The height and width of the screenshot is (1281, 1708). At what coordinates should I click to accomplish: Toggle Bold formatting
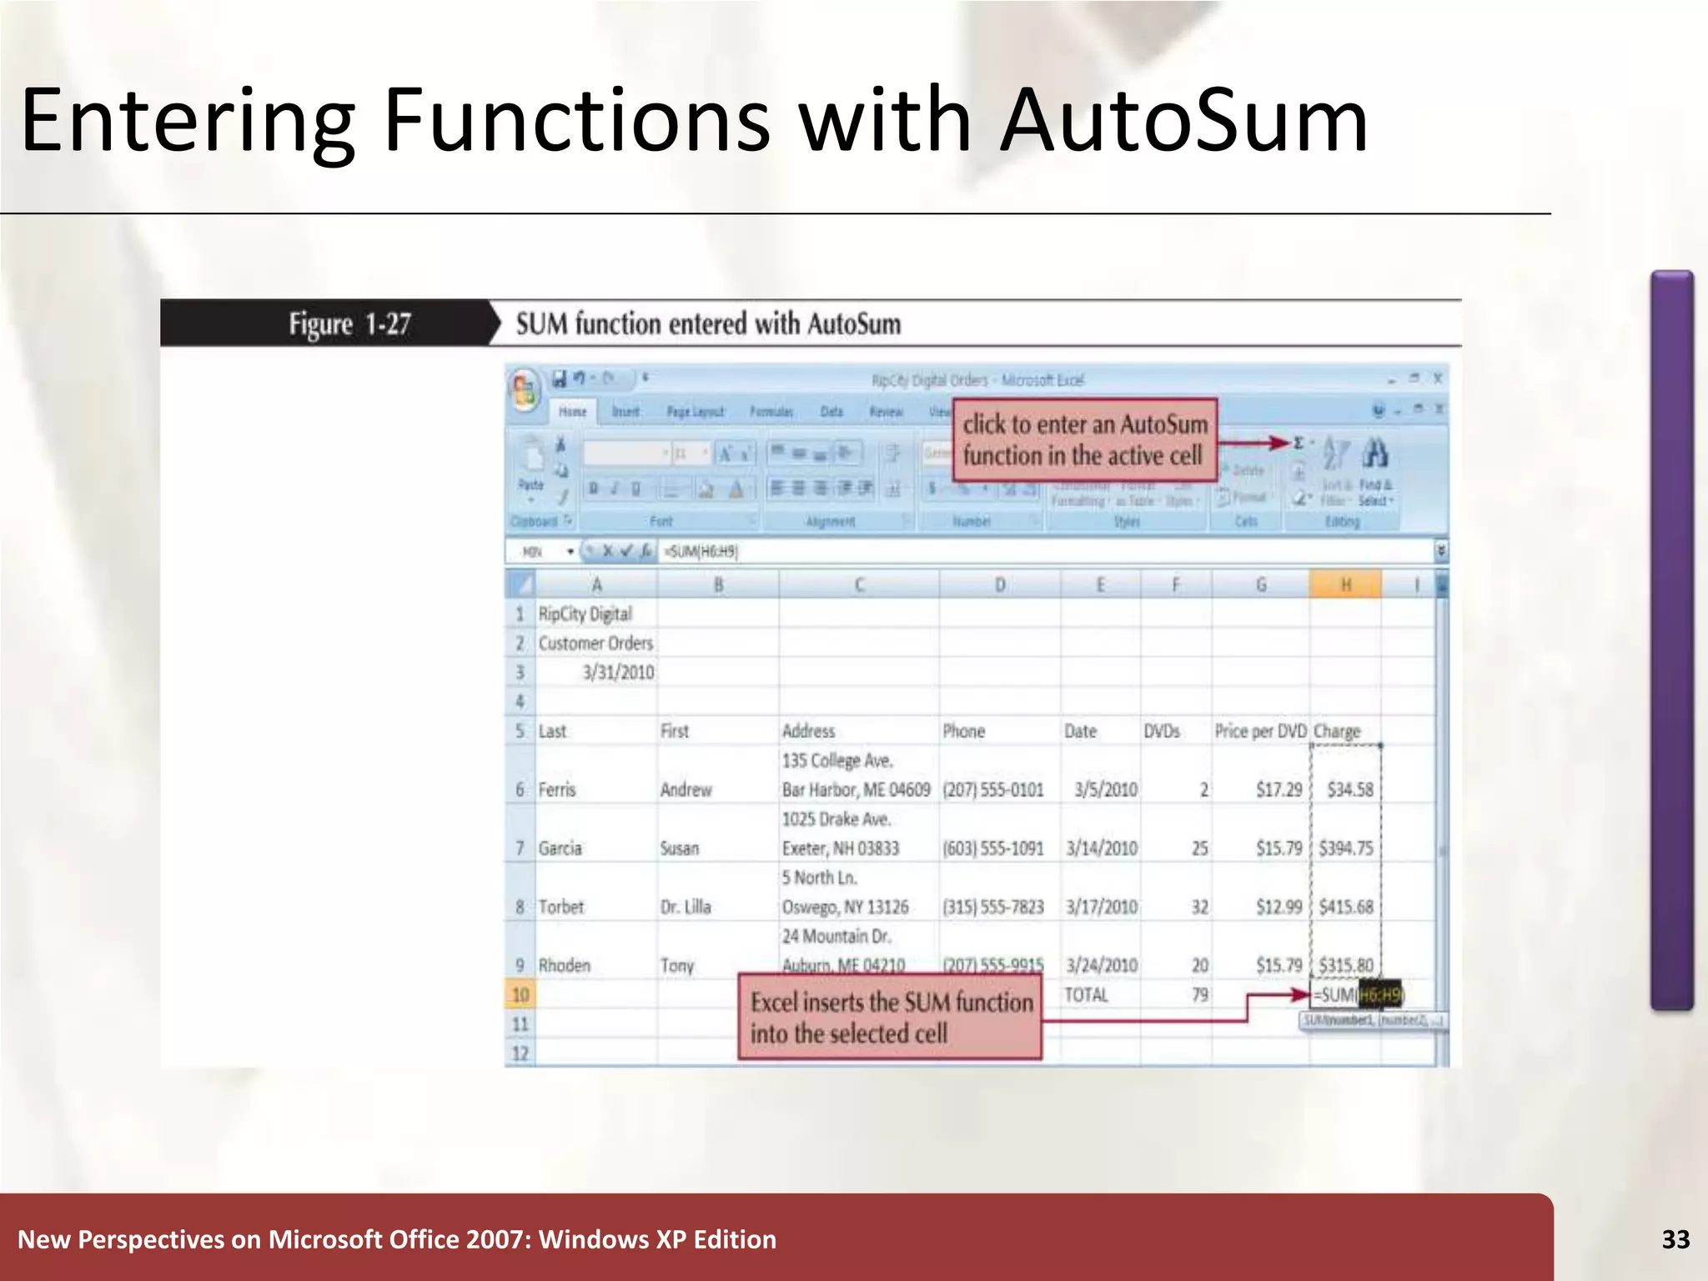[593, 489]
